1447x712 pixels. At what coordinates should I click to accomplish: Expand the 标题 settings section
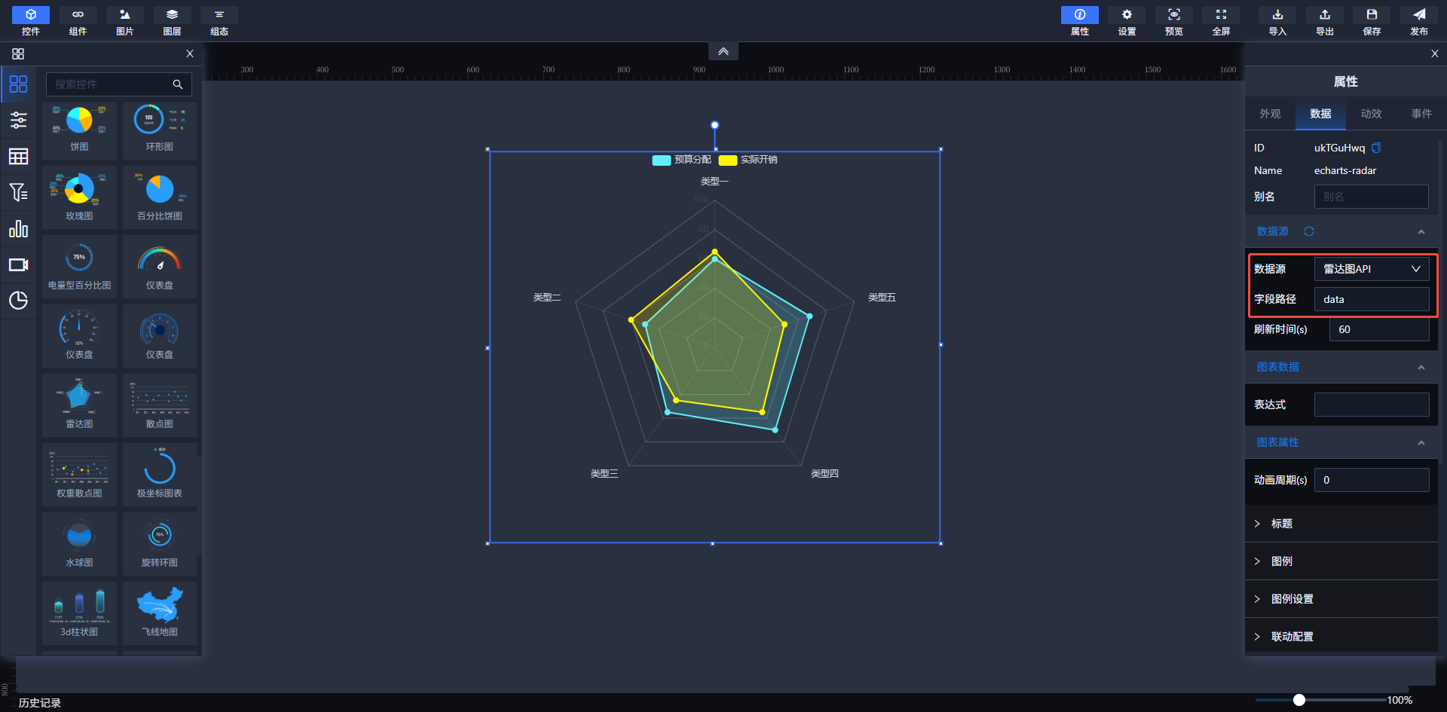click(x=1281, y=524)
